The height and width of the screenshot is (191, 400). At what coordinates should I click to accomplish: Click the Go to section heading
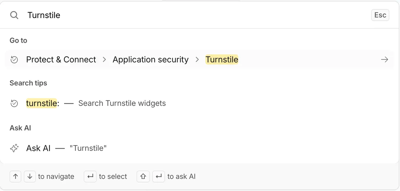[x=18, y=40]
